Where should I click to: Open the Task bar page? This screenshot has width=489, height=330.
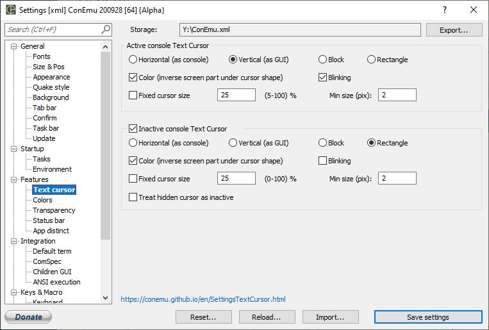(46, 128)
